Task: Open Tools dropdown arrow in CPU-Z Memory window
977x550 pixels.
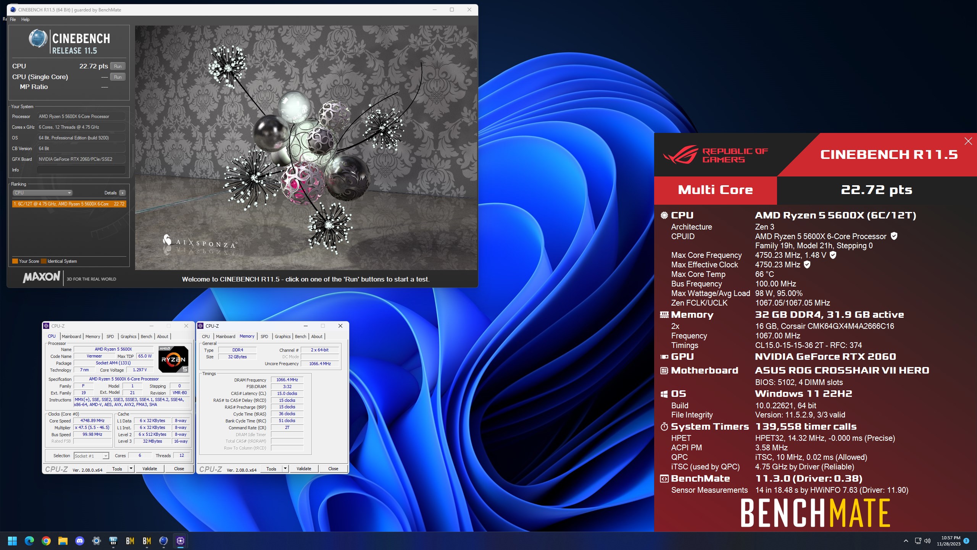Action: 285,469
